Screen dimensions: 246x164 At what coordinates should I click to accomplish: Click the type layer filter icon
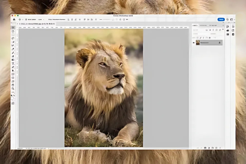(213, 30)
